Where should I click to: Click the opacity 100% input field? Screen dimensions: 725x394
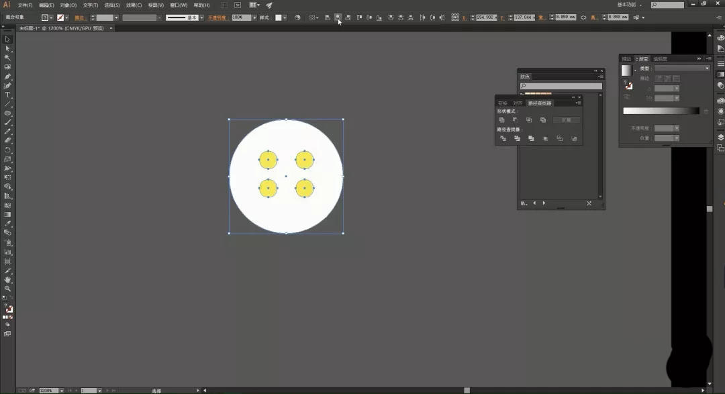coord(241,17)
